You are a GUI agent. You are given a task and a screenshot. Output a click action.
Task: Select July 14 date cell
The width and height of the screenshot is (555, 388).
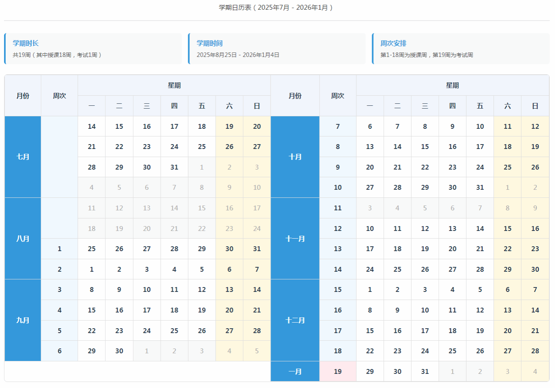(92, 126)
